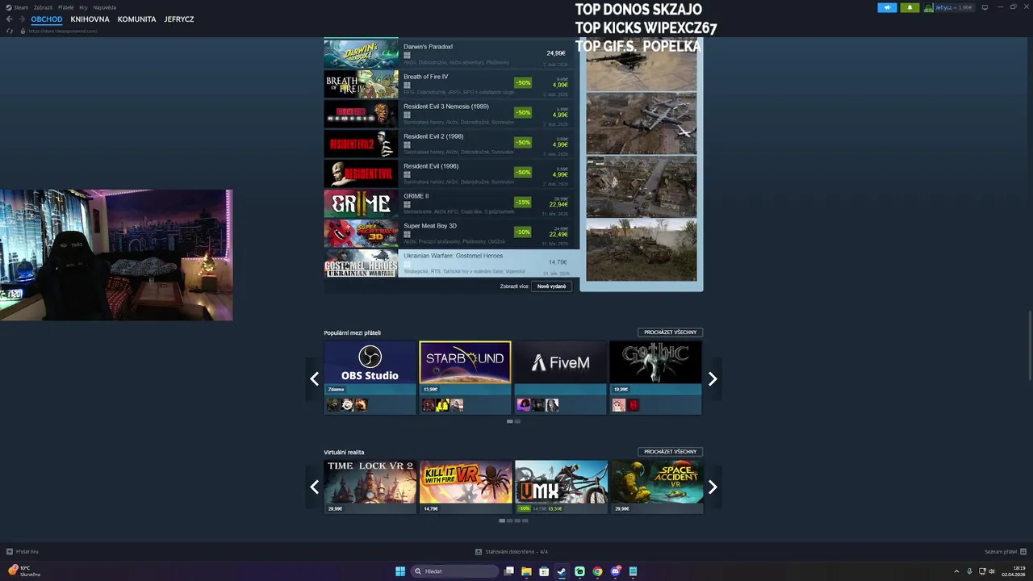Open the Kill It With Fire VR card
Image resolution: width=1033 pixels, height=581 pixels.
click(465, 487)
